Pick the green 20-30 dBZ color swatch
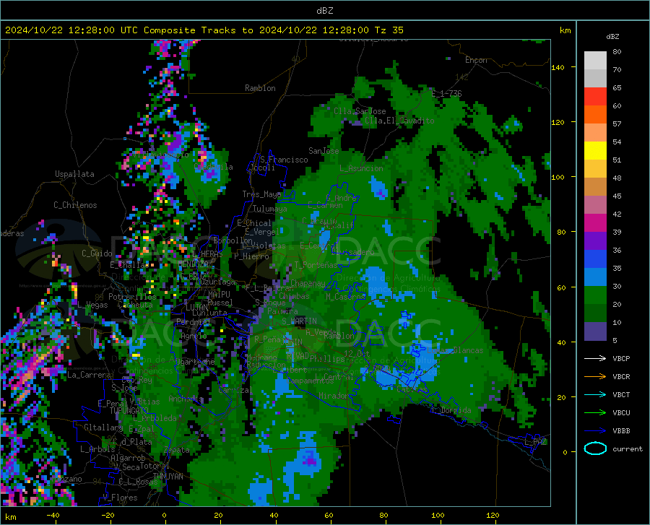Image resolution: width=650 pixels, height=525 pixels. coord(595,295)
